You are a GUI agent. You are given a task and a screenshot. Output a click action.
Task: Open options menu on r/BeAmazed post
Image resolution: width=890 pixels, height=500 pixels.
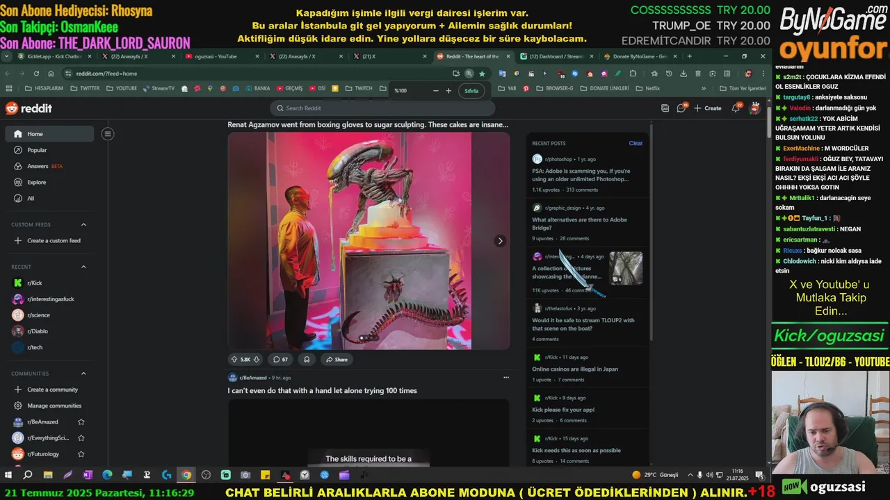click(505, 378)
